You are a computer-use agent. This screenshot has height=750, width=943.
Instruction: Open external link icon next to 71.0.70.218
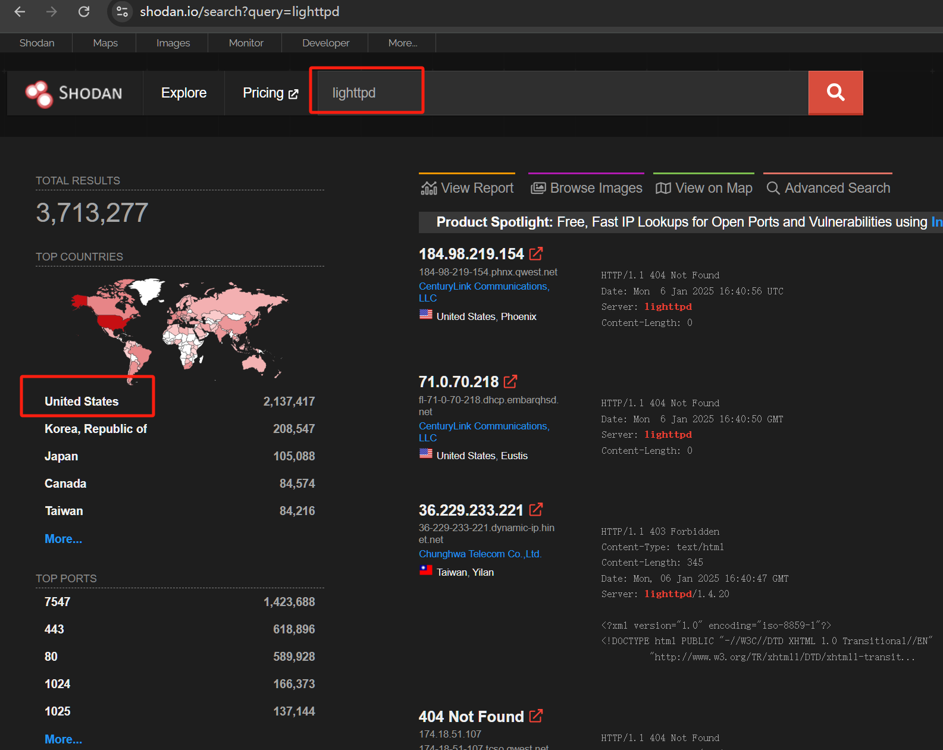(510, 381)
